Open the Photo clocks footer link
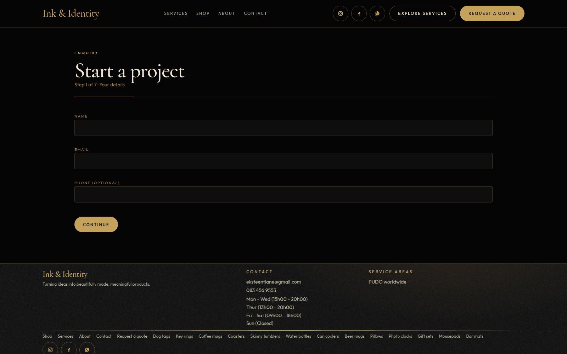This screenshot has width=567, height=354. [400, 336]
